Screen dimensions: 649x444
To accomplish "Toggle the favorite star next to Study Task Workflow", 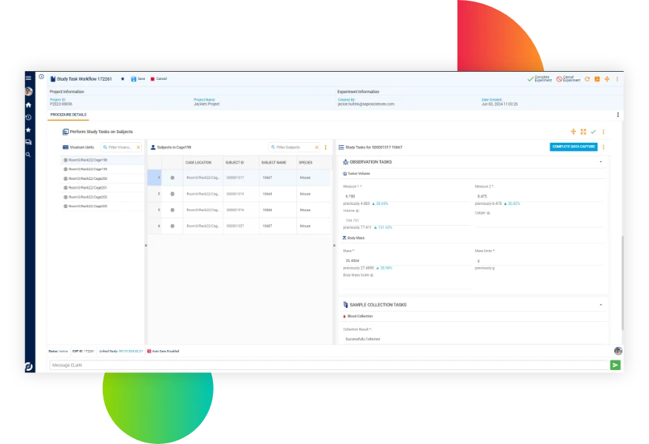I will 123,79.
